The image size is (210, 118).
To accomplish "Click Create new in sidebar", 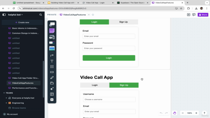I will click(x=22, y=23).
